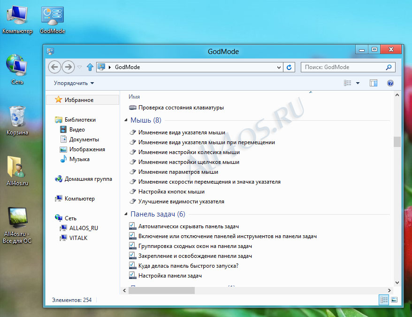Click the horizontal scrollbar right arrow
Viewport: 412px width, 317px height.
coord(389,290)
